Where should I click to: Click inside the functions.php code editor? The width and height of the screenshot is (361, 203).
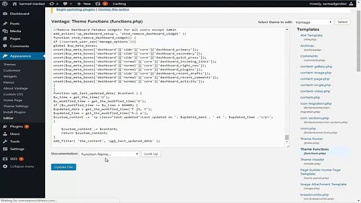168,87
